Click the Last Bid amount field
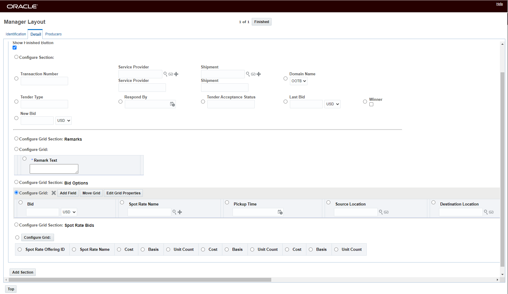The width and height of the screenshot is (508, 294). point(306,104)
